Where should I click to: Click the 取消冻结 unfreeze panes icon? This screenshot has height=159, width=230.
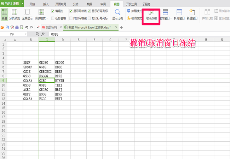151,13
